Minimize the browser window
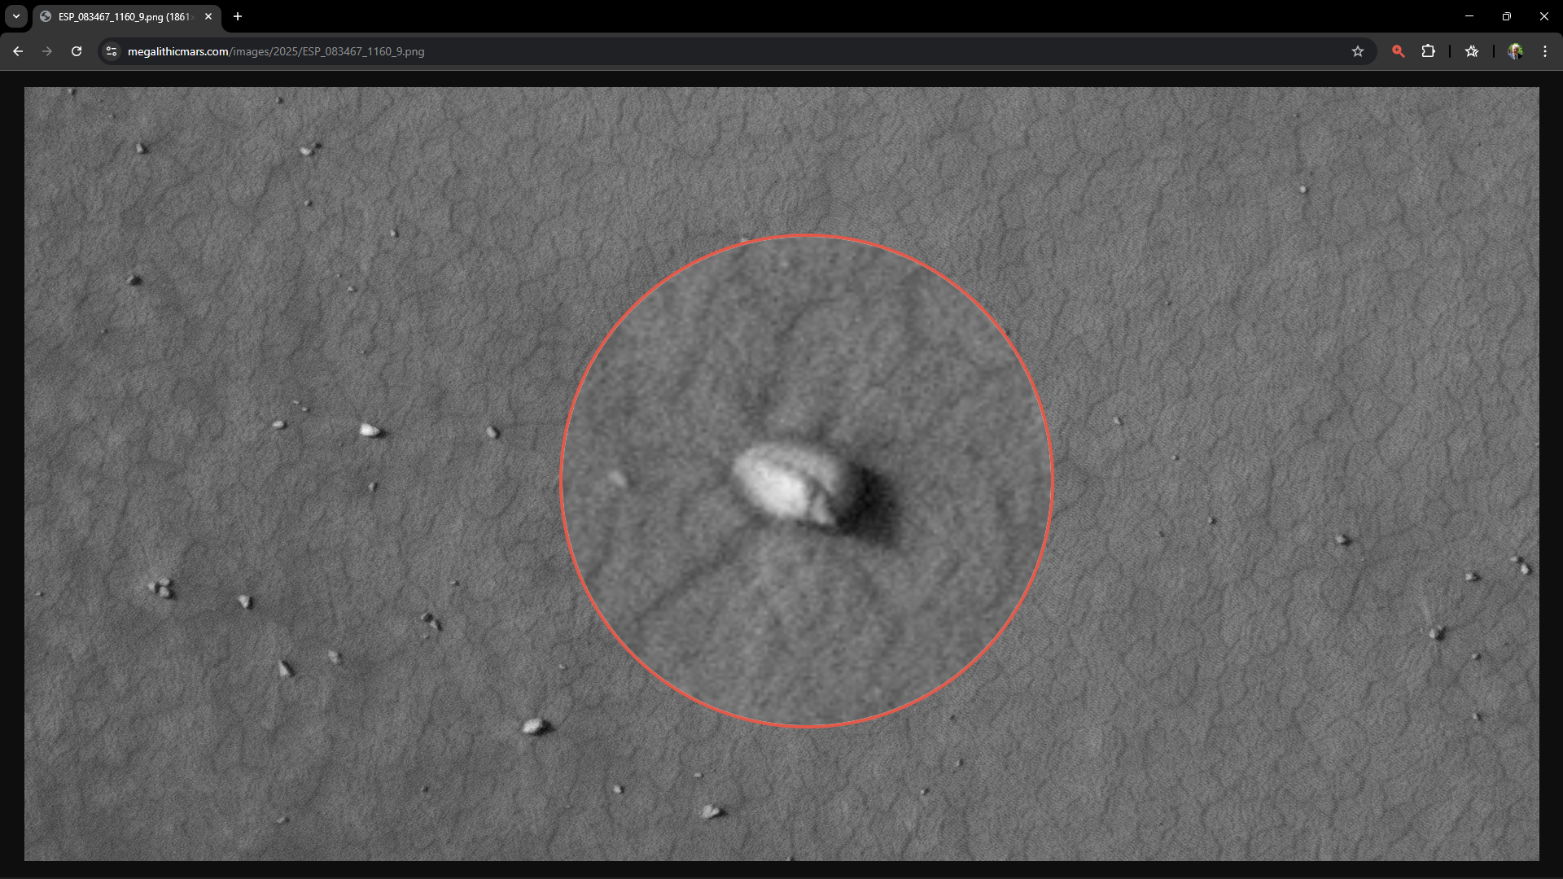Image resolution: width=1563 pixels, height=879 pixels. (x=1469, y=16)
